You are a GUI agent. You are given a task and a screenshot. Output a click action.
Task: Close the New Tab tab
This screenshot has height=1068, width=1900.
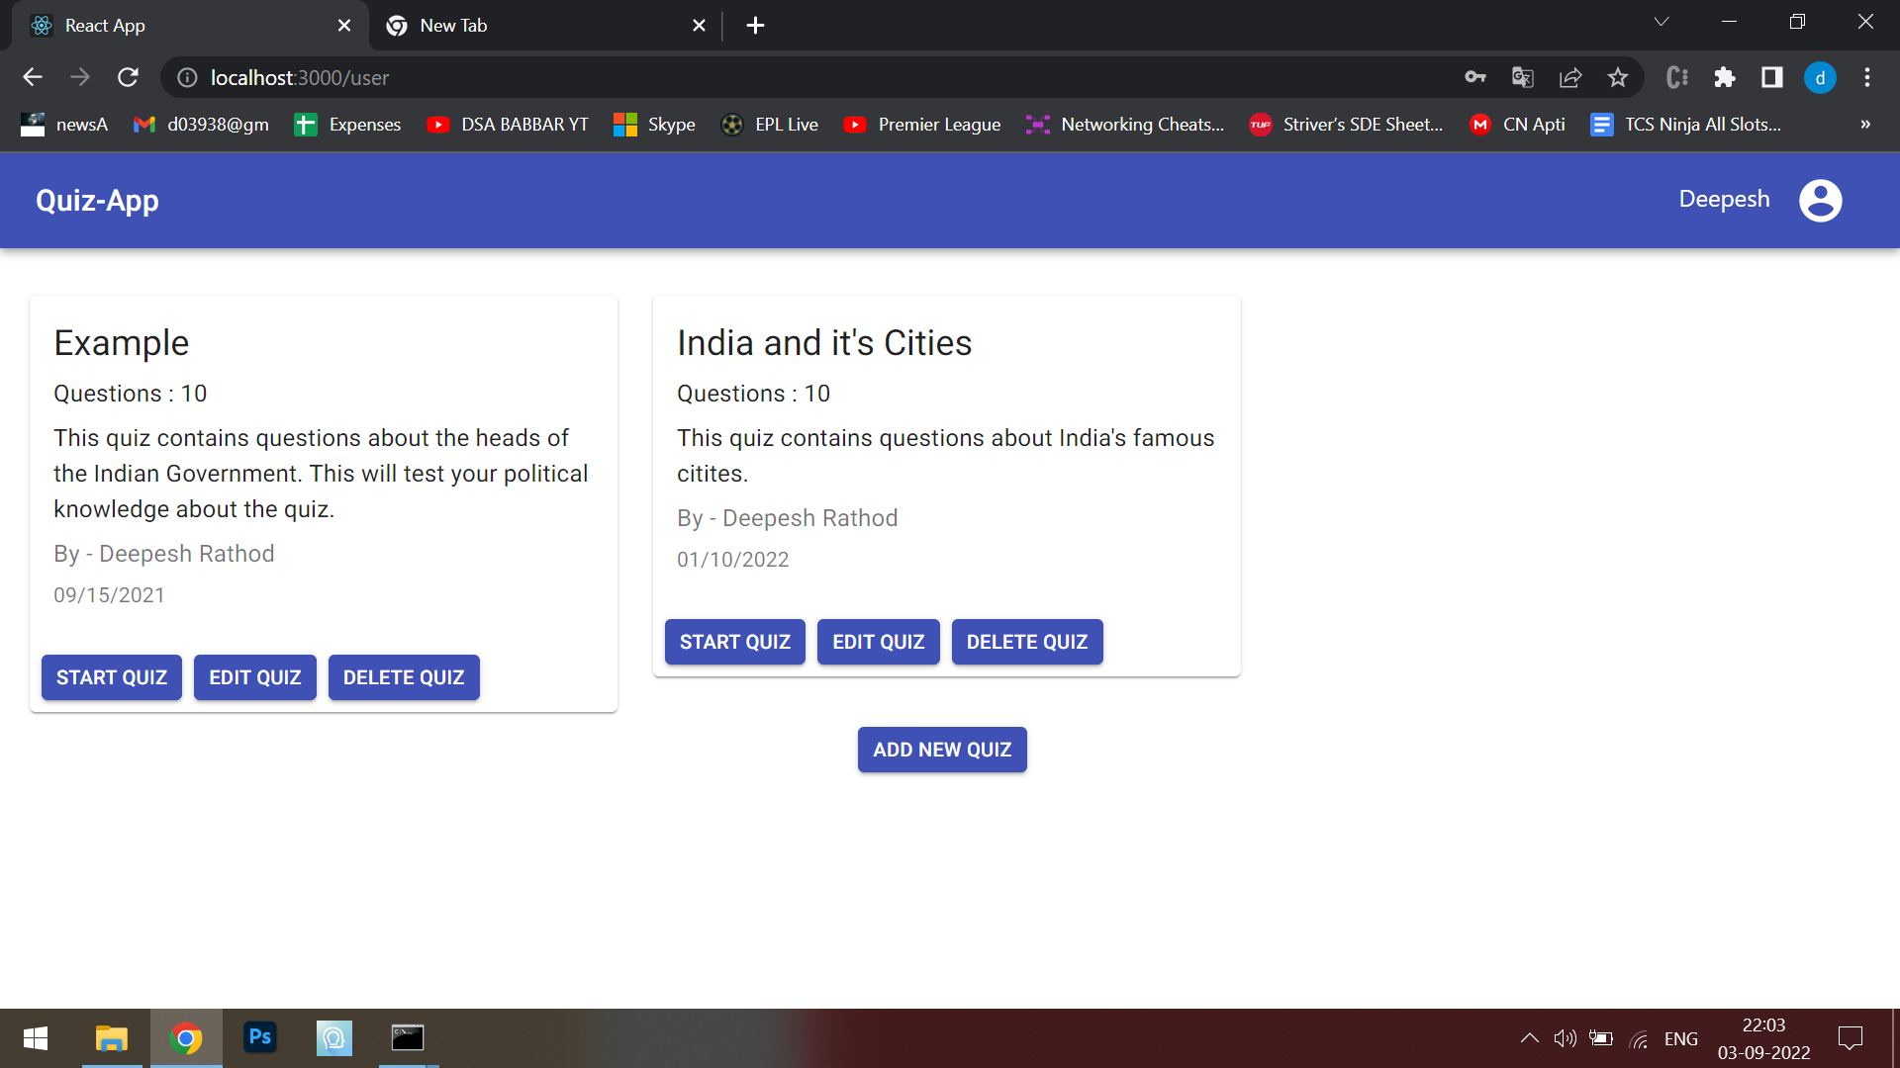[x=699, y=26]
